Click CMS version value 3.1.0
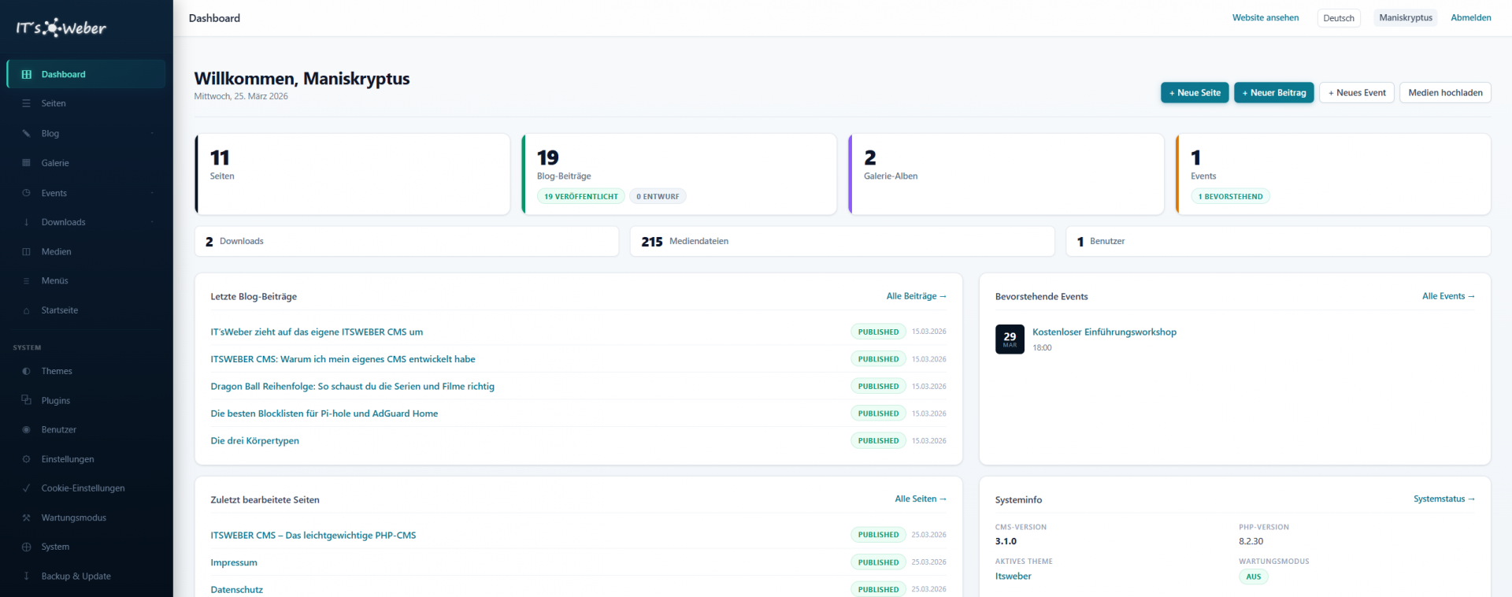This screenshot has width=1512, height=597. point(1006,541)
